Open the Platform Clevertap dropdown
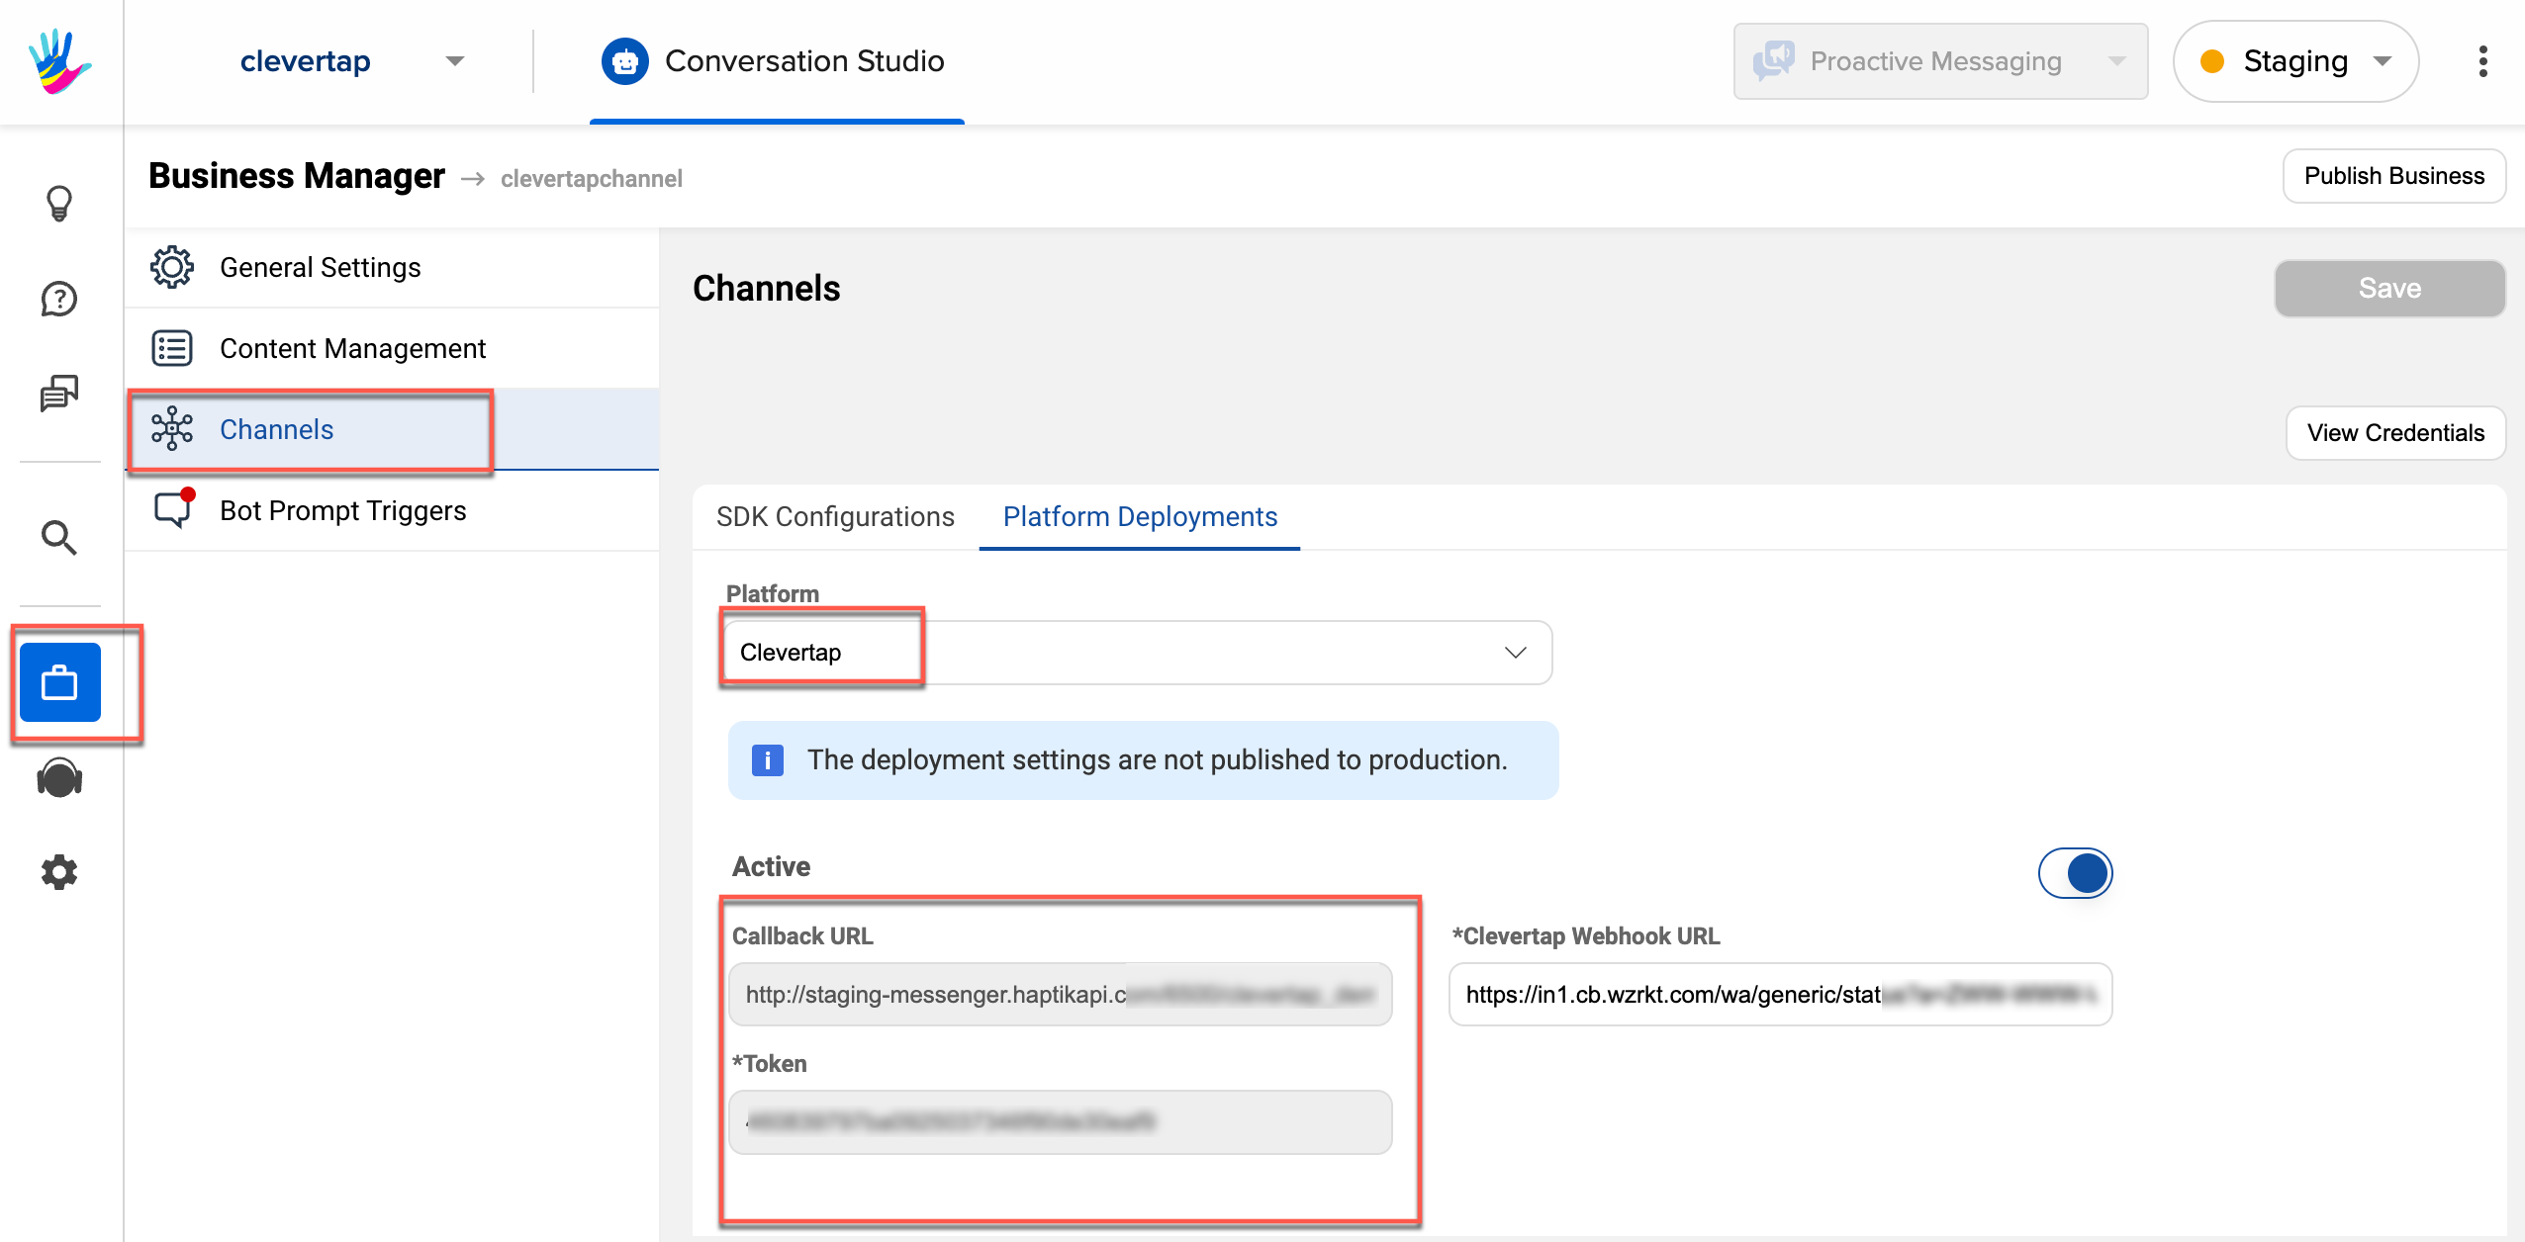Screen dimensions: 2525x1242 pos(1139,653)
